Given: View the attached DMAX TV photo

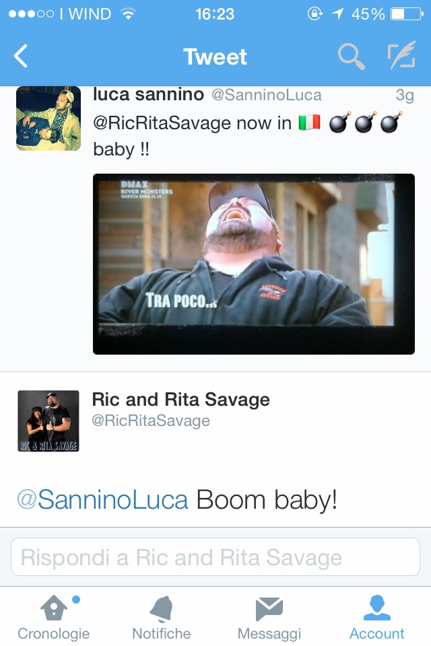Looking at the screenshot, I should pyautogui.click(x=254, y=264).
